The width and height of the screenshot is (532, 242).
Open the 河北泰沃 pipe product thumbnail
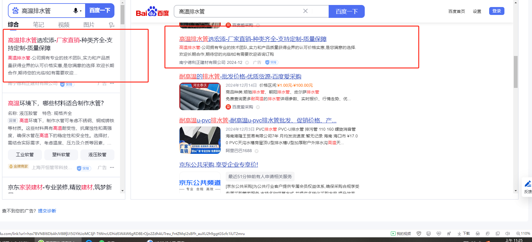(200, 96)
